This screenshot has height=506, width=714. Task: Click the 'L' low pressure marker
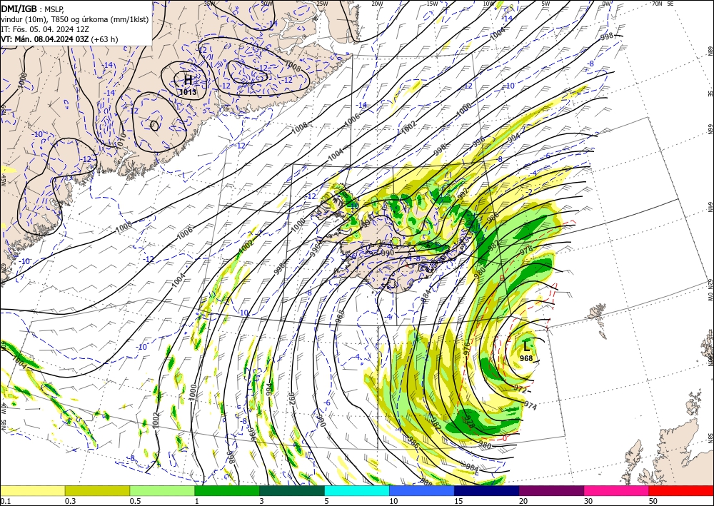[527, 345]
